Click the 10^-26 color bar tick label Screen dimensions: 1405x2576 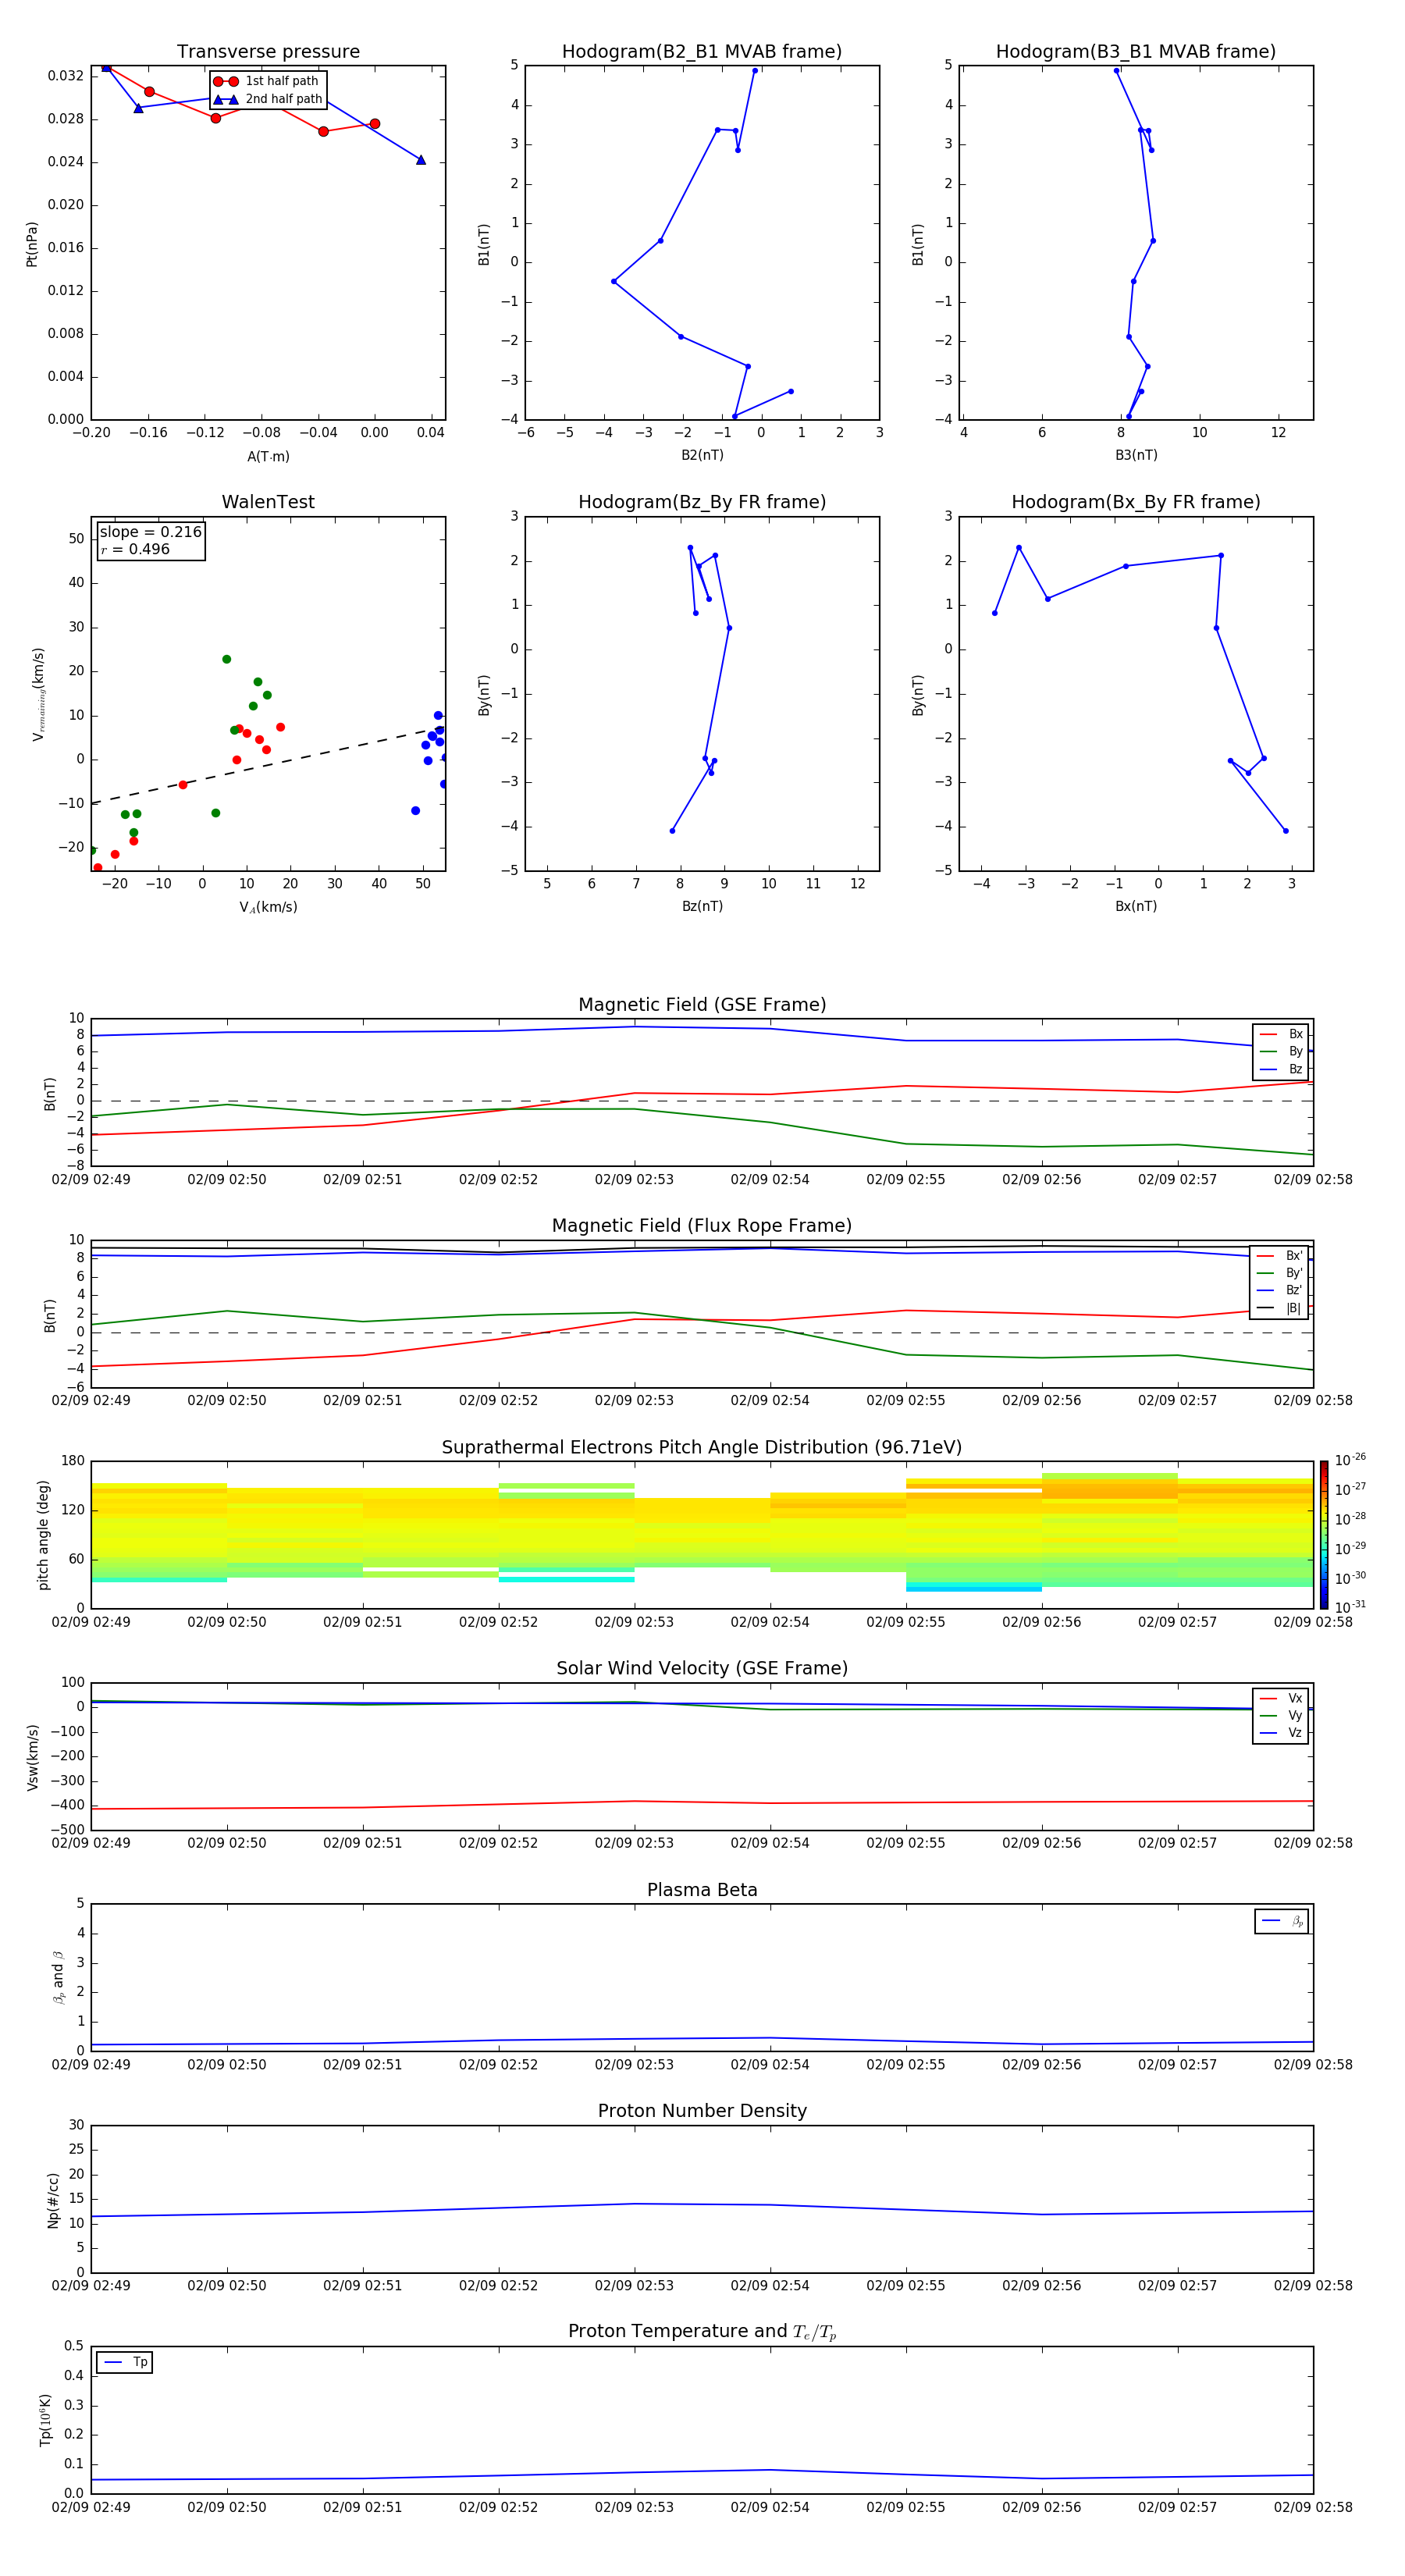(1350, 1460)
